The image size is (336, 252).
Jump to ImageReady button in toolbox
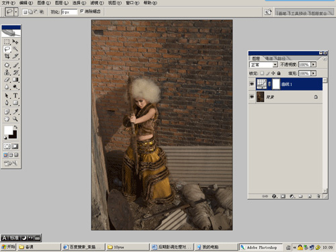click(11, 163)
